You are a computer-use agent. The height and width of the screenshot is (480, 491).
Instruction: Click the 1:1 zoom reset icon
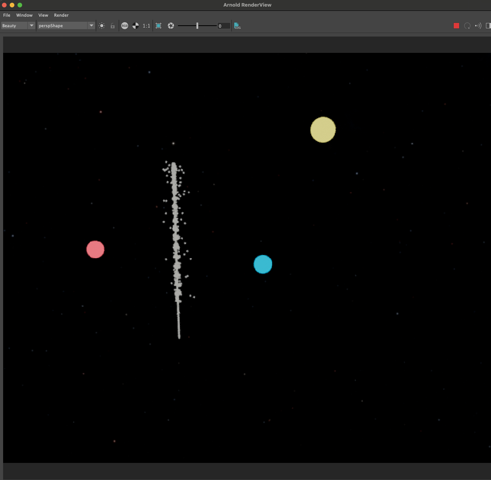[146, 26]
